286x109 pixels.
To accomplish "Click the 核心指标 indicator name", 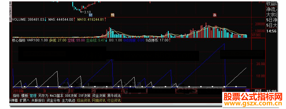I will coord(19,40).
